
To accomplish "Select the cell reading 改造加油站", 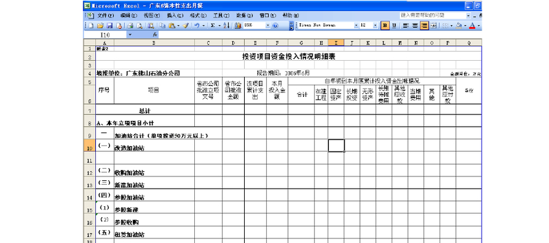I will point(154,145).
